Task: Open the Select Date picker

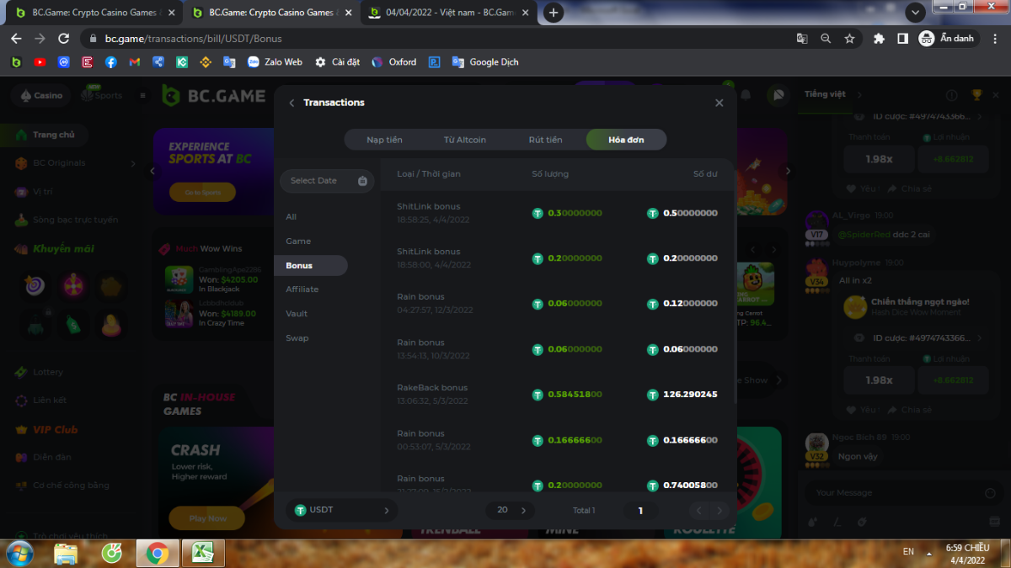Action: pos(316,181)
